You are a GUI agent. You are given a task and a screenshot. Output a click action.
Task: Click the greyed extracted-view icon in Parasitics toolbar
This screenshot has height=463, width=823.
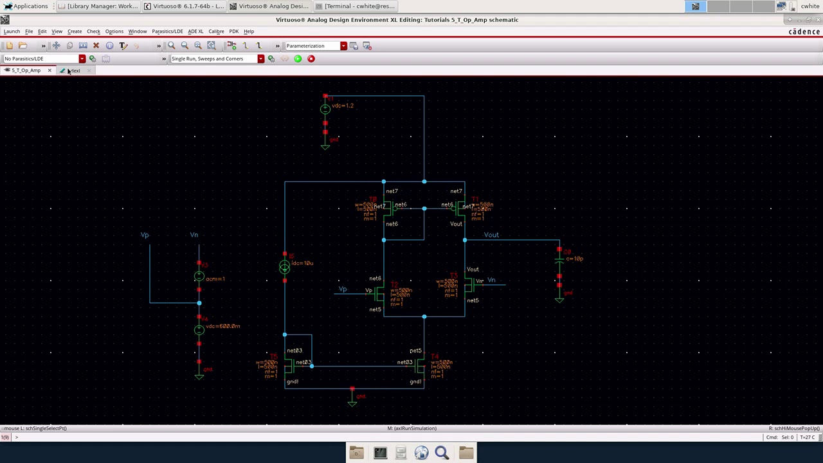pyautogui.click(x=106, y=59)
